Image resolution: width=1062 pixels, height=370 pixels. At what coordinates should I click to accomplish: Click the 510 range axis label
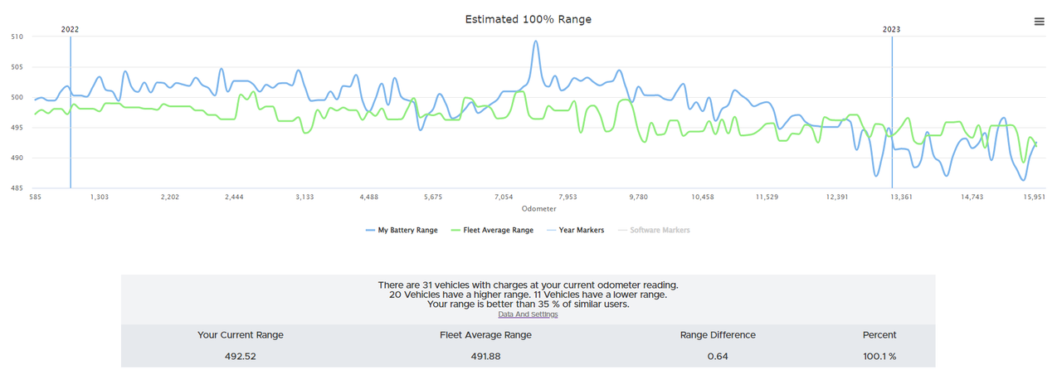(17, 37)
